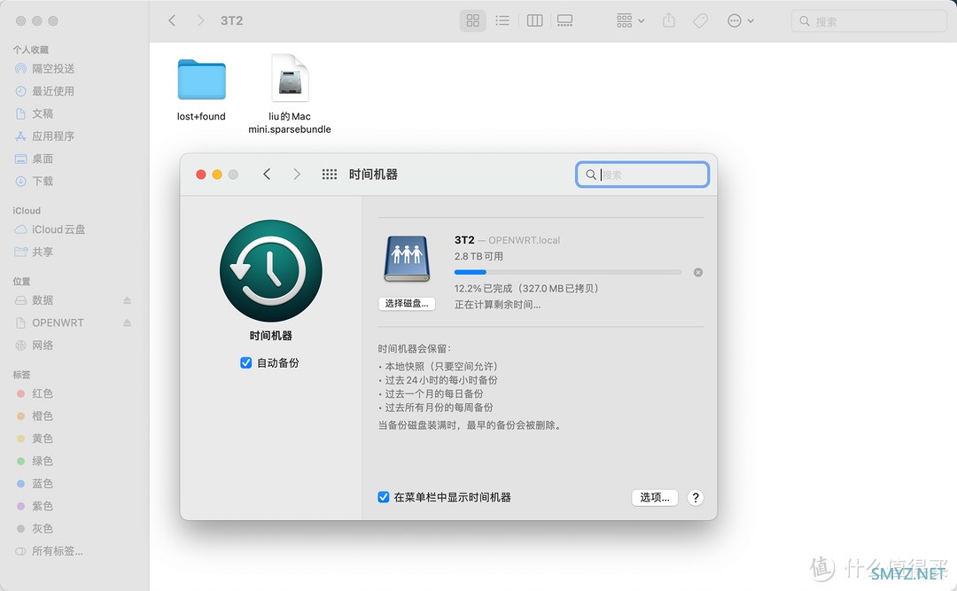Image resolution: width=957 pixels, height=591 pixels.
Task: Toggle 在菜单栏中显示时间机器 checkbox
Action: tap(384, 497)
